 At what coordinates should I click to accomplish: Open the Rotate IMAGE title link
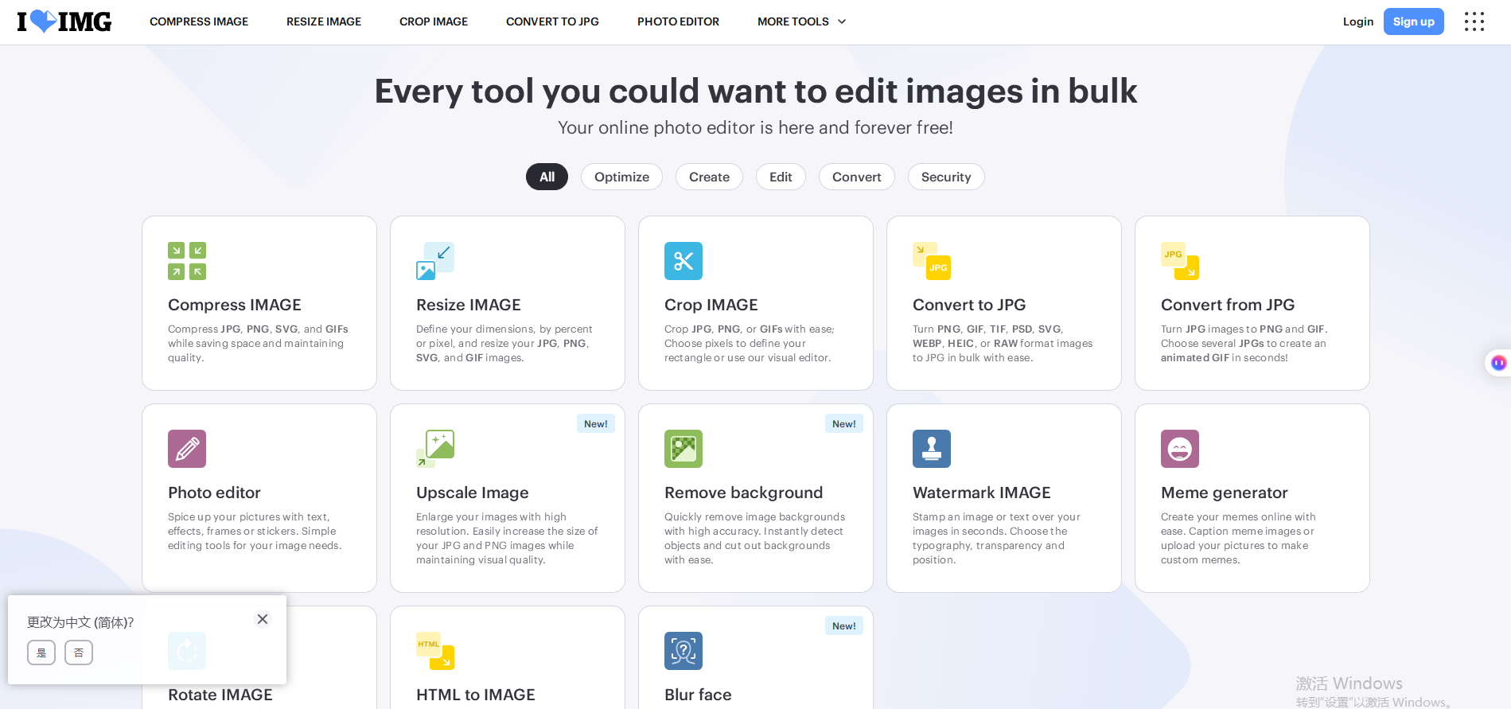coord(220,695)
